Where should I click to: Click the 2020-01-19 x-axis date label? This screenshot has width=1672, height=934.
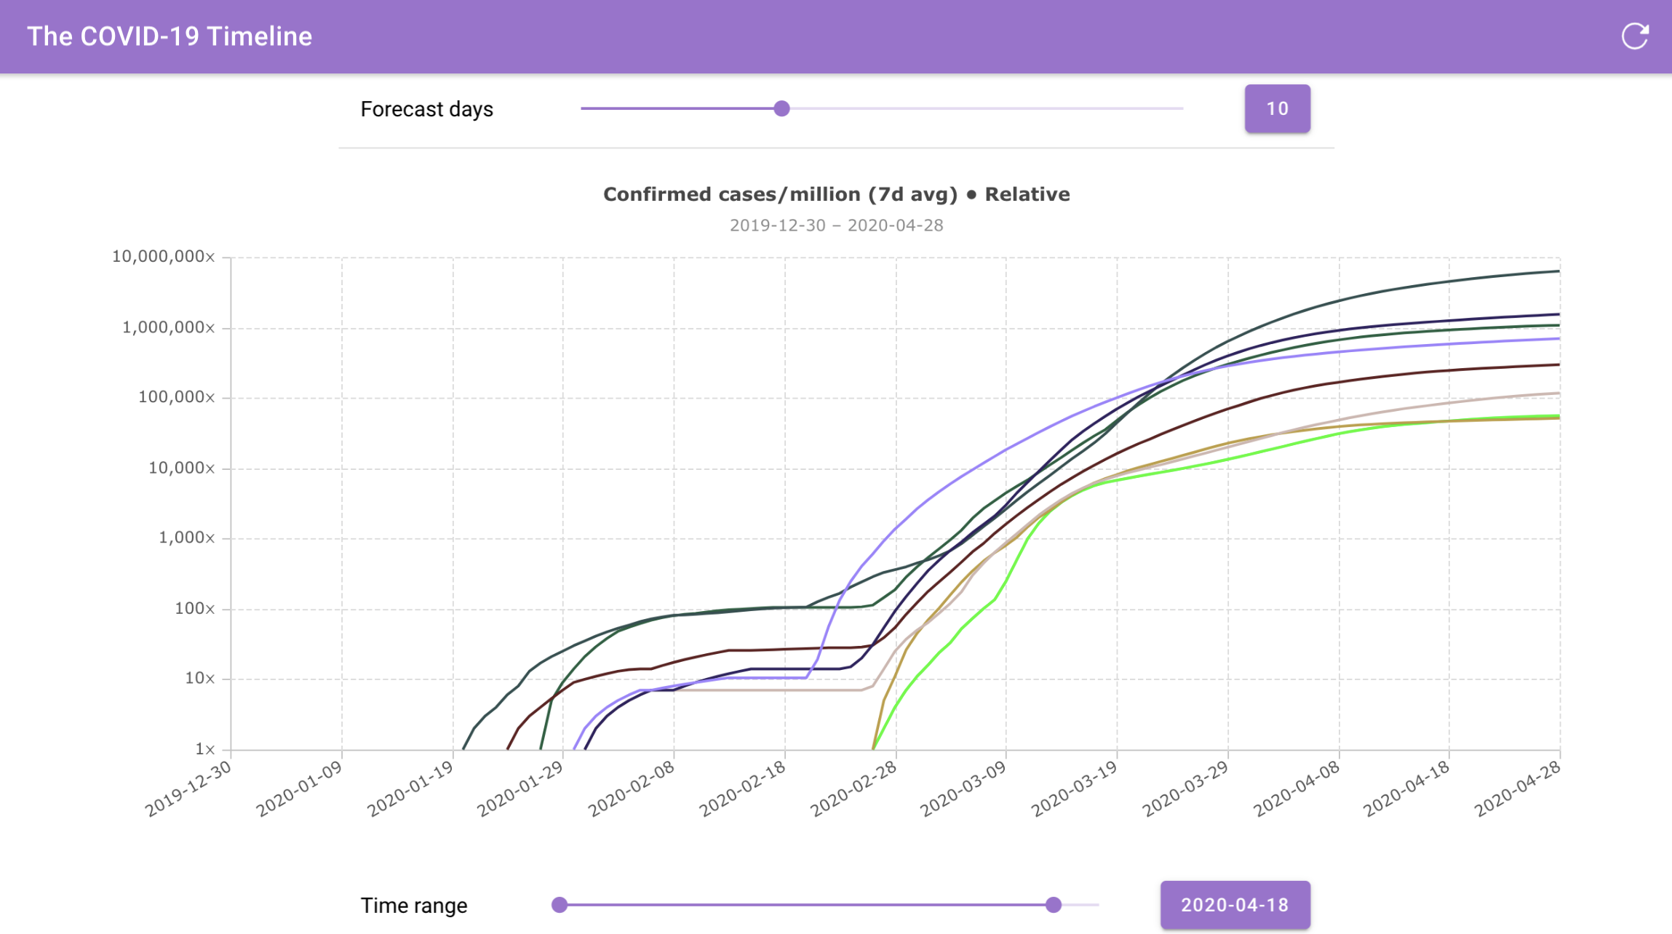(x=411, y=789)
